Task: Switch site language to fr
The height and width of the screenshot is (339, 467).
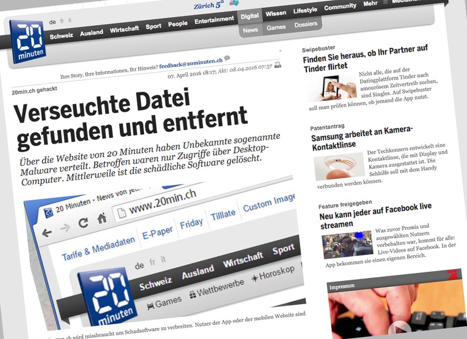Action: 62,21
